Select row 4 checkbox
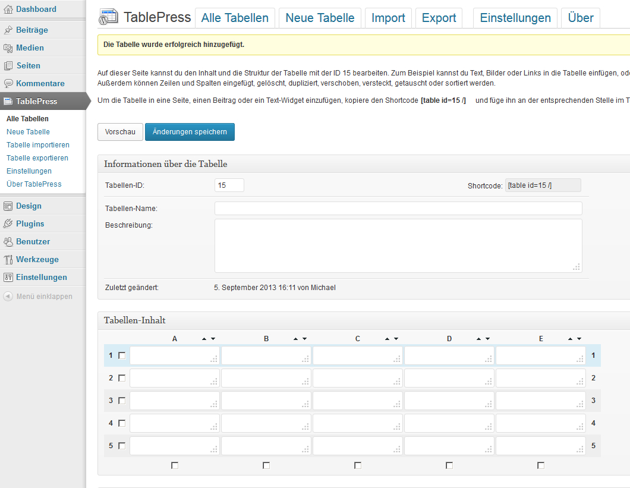 [x=122, y=423]
